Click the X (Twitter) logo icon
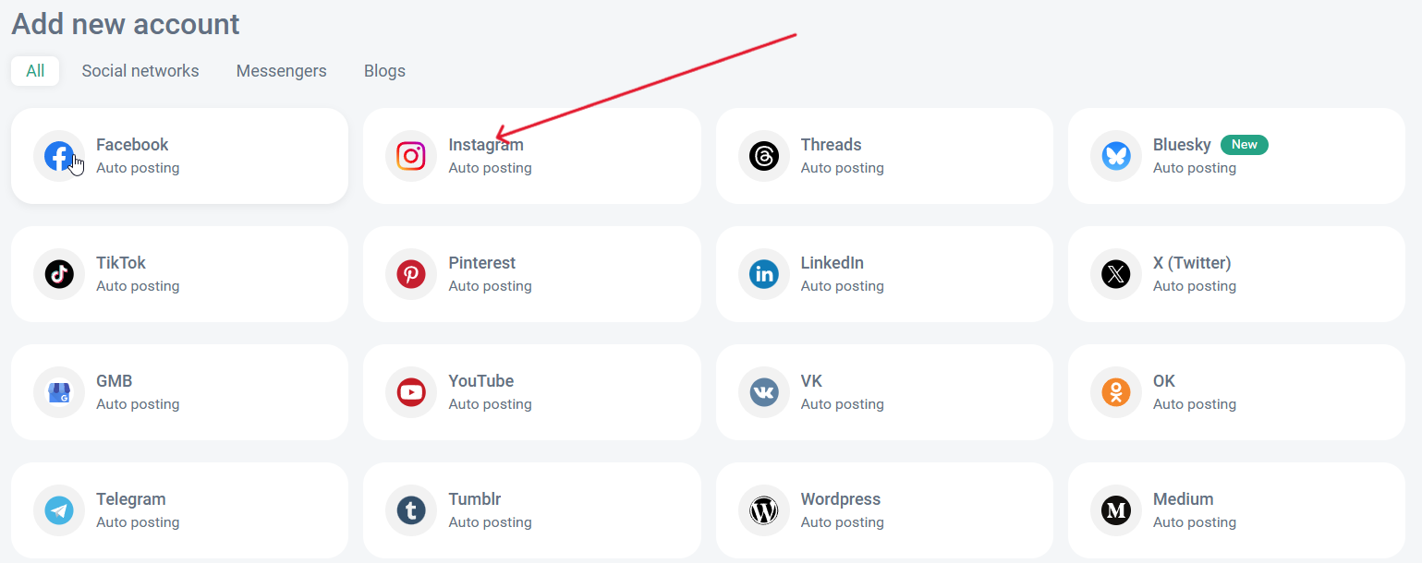The width and height of the screenshot is (1422, 563). (x=1116, y=274)
